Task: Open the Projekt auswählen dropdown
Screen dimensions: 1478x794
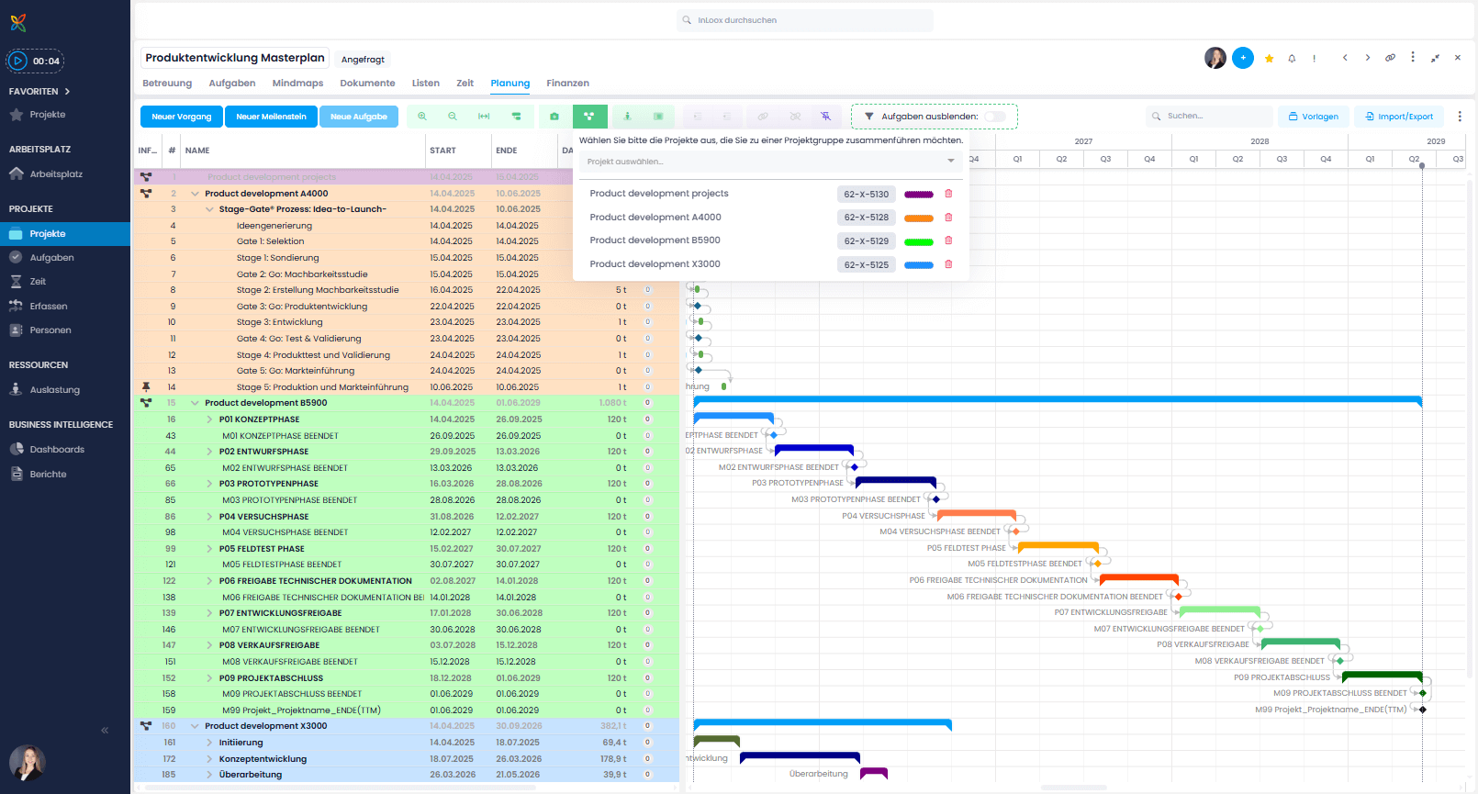Action: (x=770, y=162)
